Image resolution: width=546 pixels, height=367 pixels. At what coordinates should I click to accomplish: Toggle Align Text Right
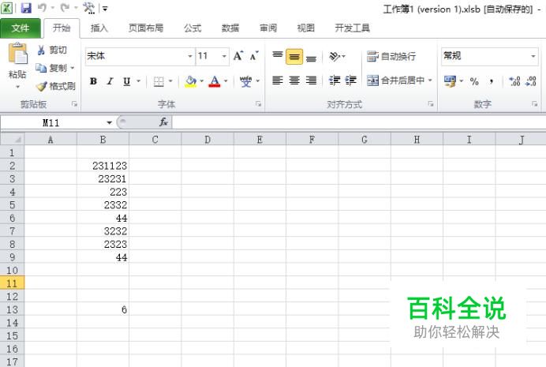(312, 81)
